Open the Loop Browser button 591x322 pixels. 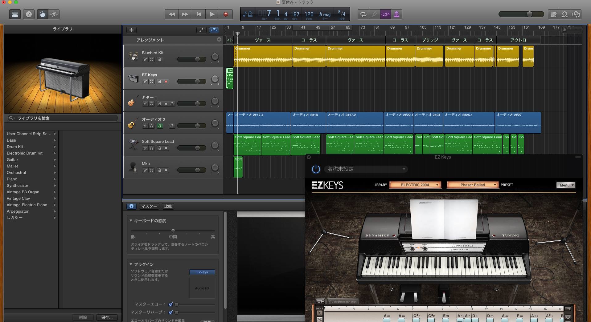pyautogui.click(x=564, y=14)
